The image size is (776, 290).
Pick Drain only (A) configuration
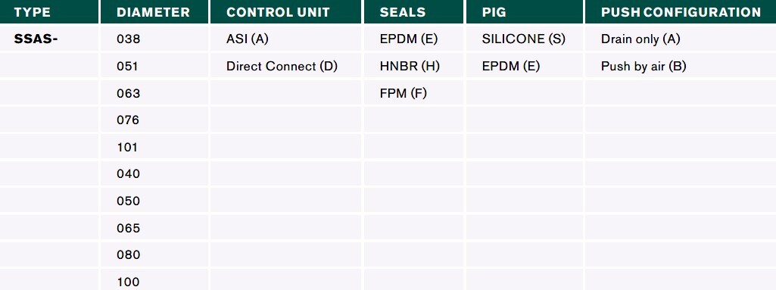(x=640, y=39)
